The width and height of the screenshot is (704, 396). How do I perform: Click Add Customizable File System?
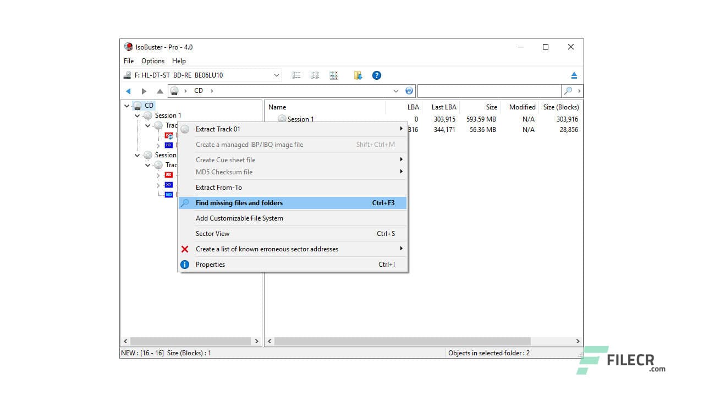click(239, 218)
